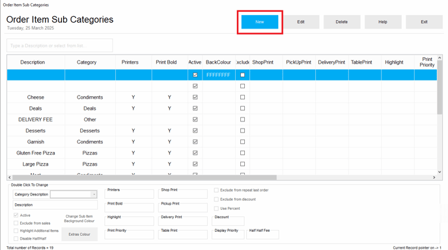Select the Gluten Free Pizza row
Viewport: 448px width, 250px height.
tap(222, 153)
